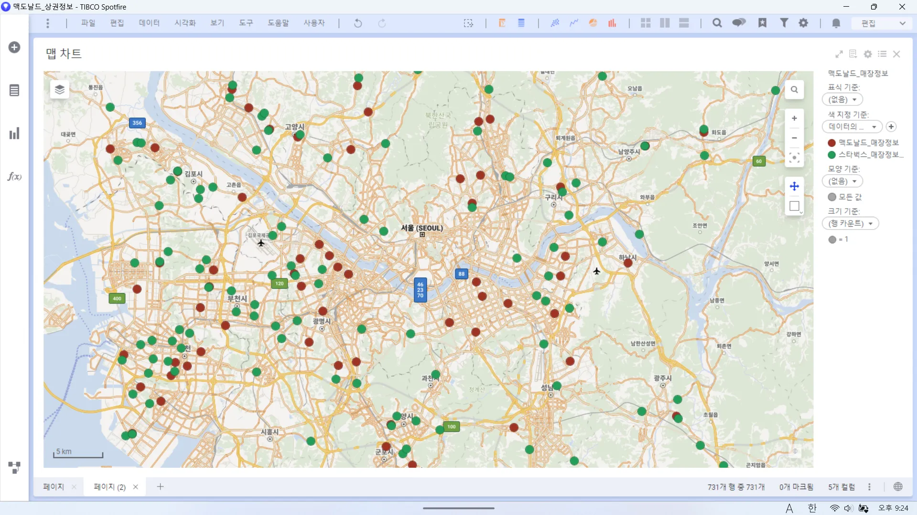
Task: Open the three-dot main menu in toolbar
Action: [x=47, y=23]
